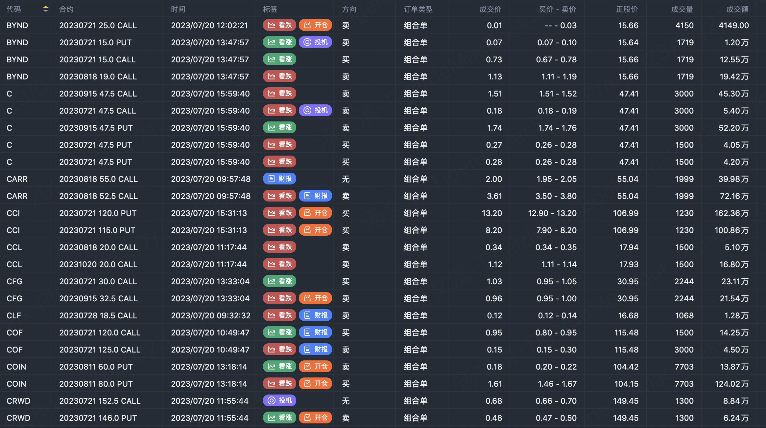Click the 投机 tag on CRWD 152.5 CALL row
The width and height of the screenshot is (766, 428).
tap(280, 401)
